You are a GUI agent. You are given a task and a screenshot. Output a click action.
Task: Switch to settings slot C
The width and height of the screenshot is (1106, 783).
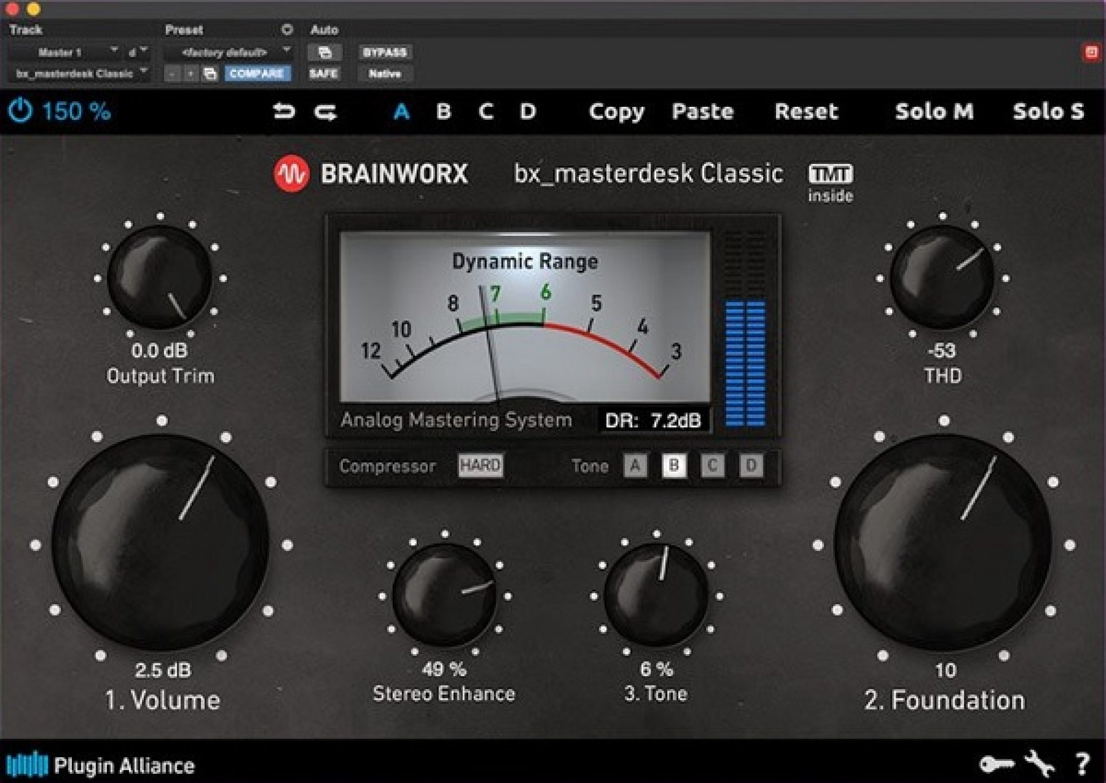click(x=485, y=112)
